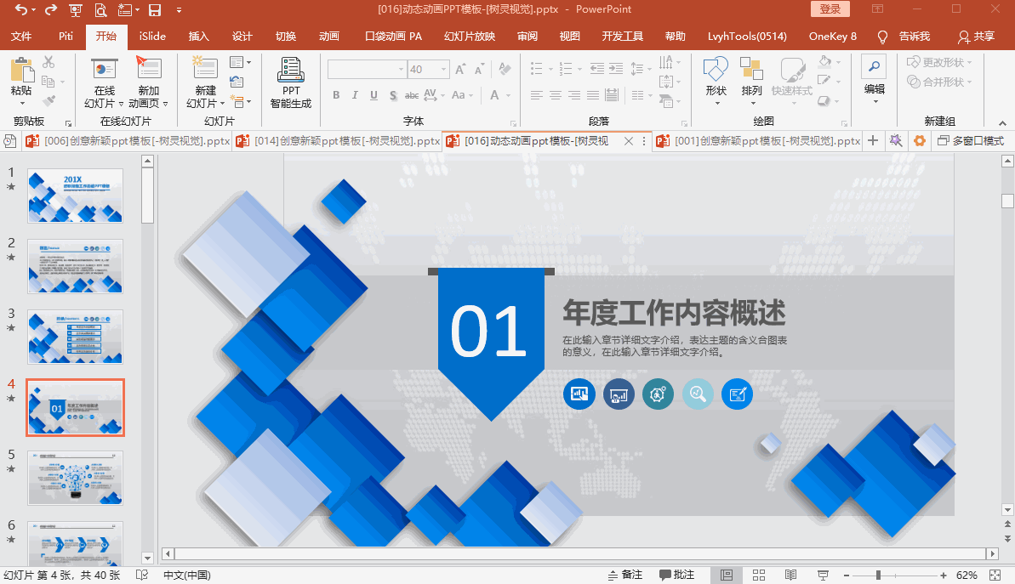
Task: Apply text shadow S icon
Action: [x=393, y=95]
